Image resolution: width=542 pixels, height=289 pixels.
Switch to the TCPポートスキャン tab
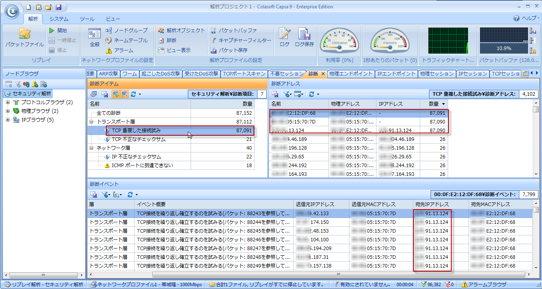tap(244, 74)
